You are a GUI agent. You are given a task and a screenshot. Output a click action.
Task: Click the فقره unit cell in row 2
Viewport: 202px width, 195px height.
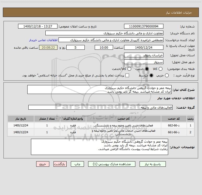(x=73, y=132)
